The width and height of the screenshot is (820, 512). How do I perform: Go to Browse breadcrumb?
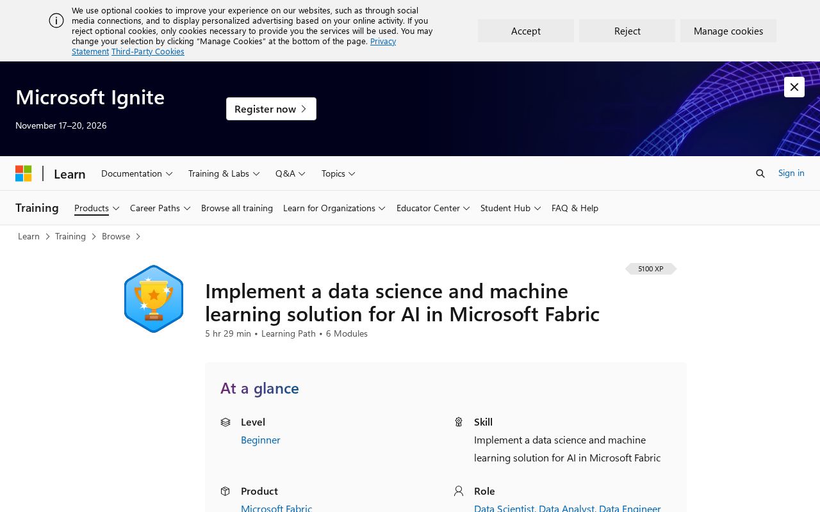[x=116, y=236]
